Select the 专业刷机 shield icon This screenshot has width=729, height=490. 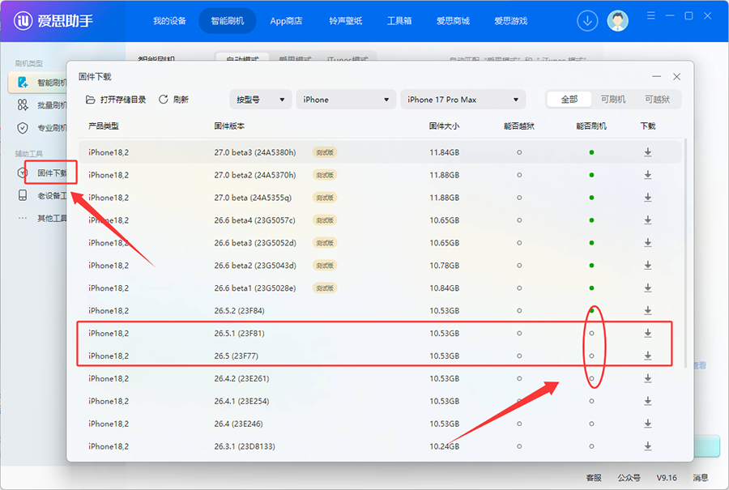point(23,128)
